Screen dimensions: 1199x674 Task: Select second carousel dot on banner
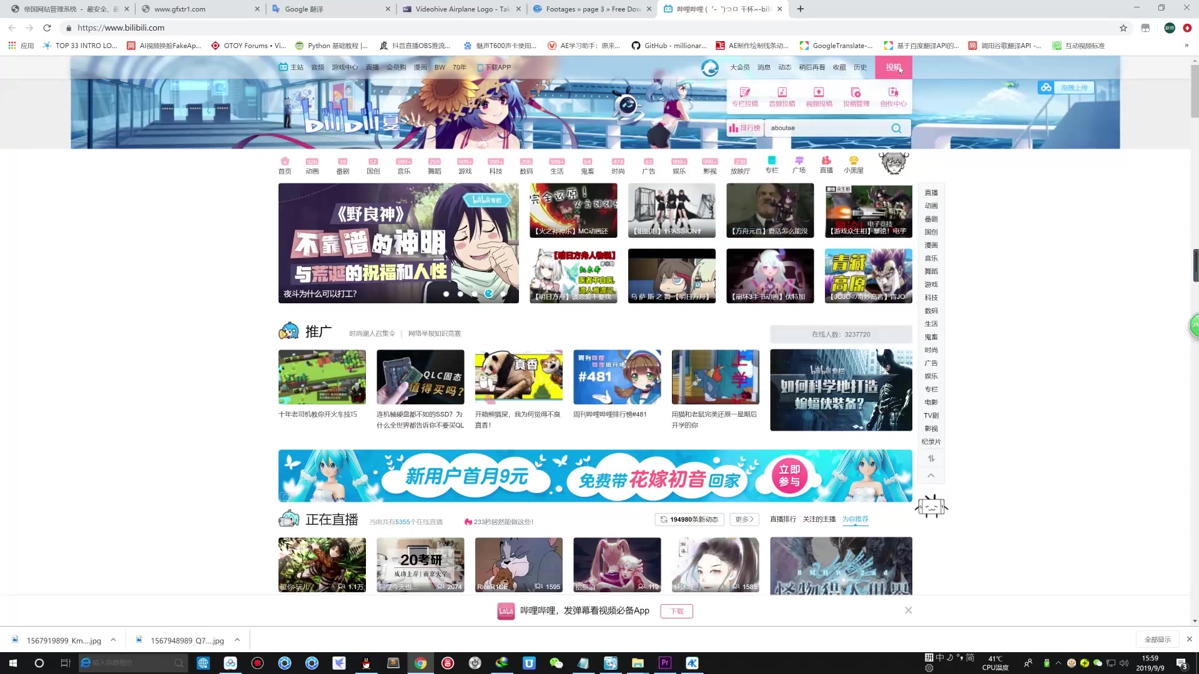point(460,294)
